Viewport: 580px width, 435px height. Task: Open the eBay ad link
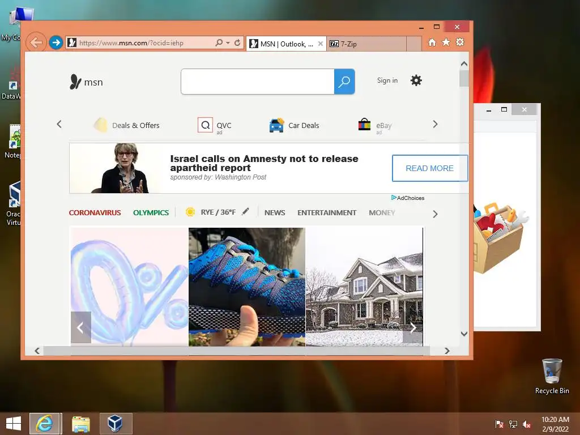click(383, 125)
